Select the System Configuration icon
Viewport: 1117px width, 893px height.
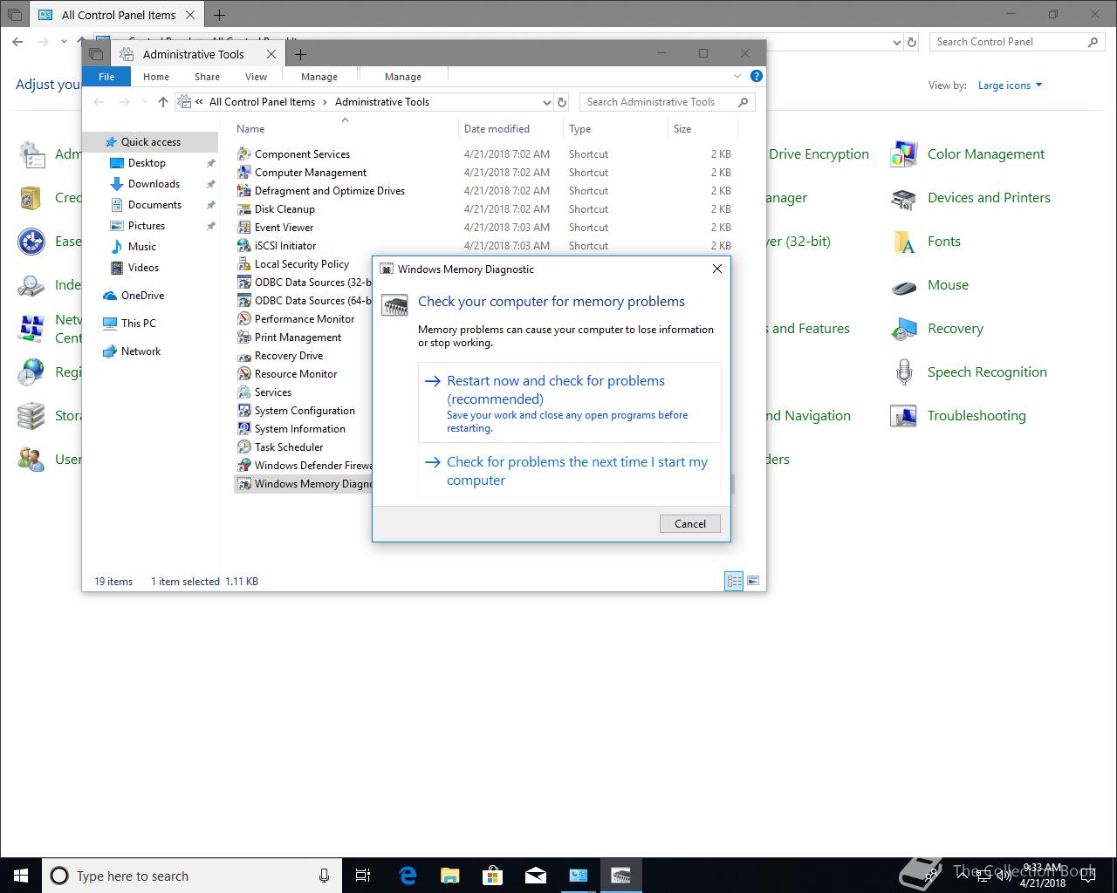[x=244, y=411]
